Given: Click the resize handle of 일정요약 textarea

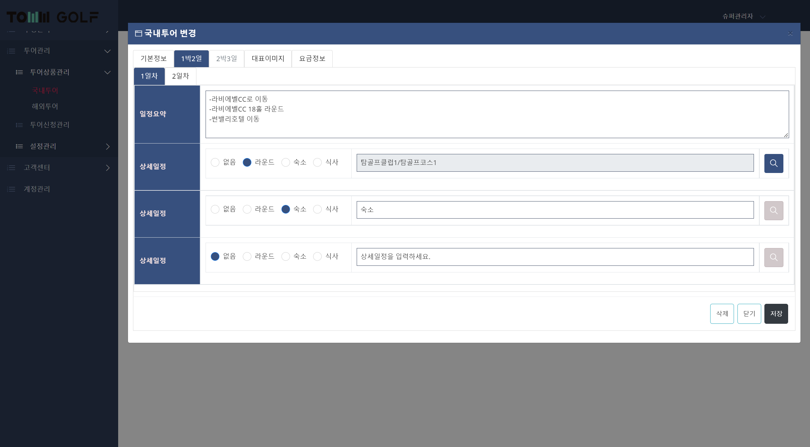Looking at the screenshot, I should [786, 135].
